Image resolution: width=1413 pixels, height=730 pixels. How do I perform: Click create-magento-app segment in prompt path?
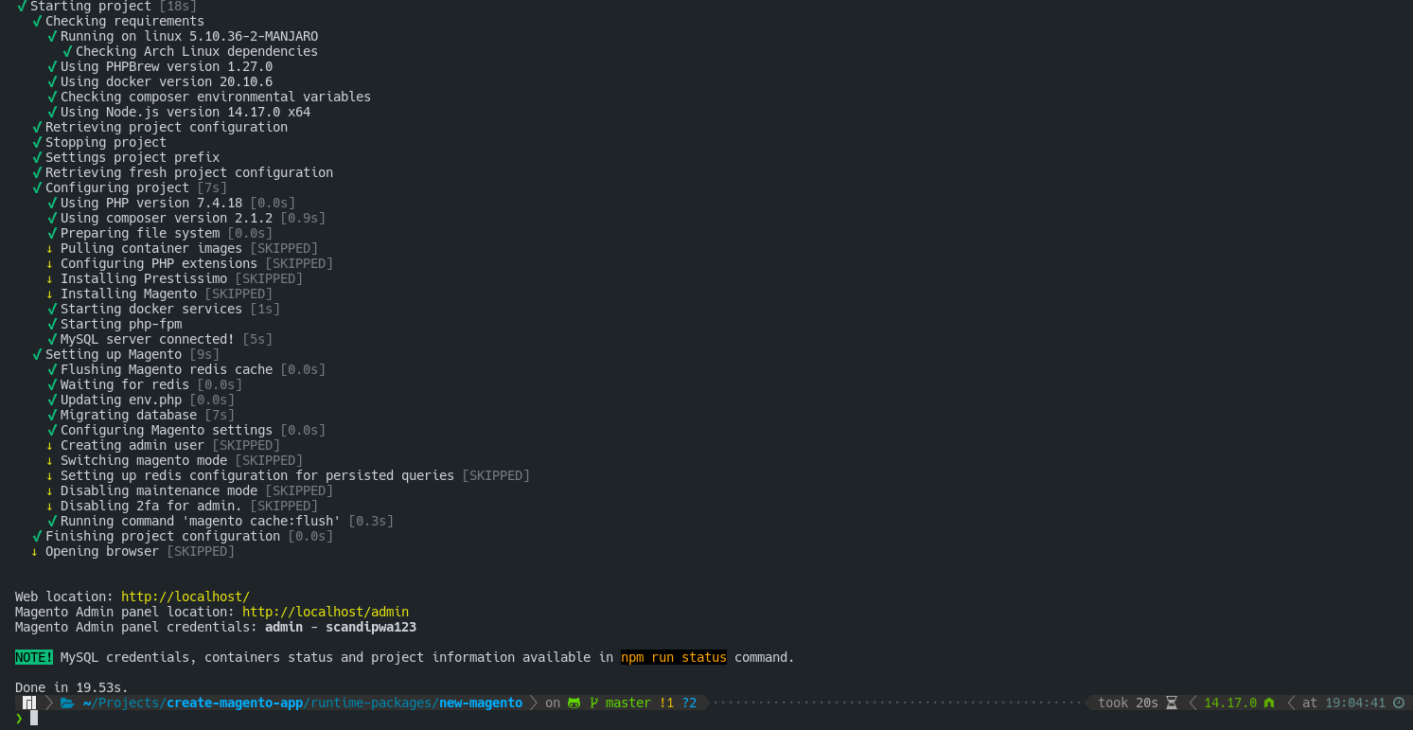coord(235,703)
